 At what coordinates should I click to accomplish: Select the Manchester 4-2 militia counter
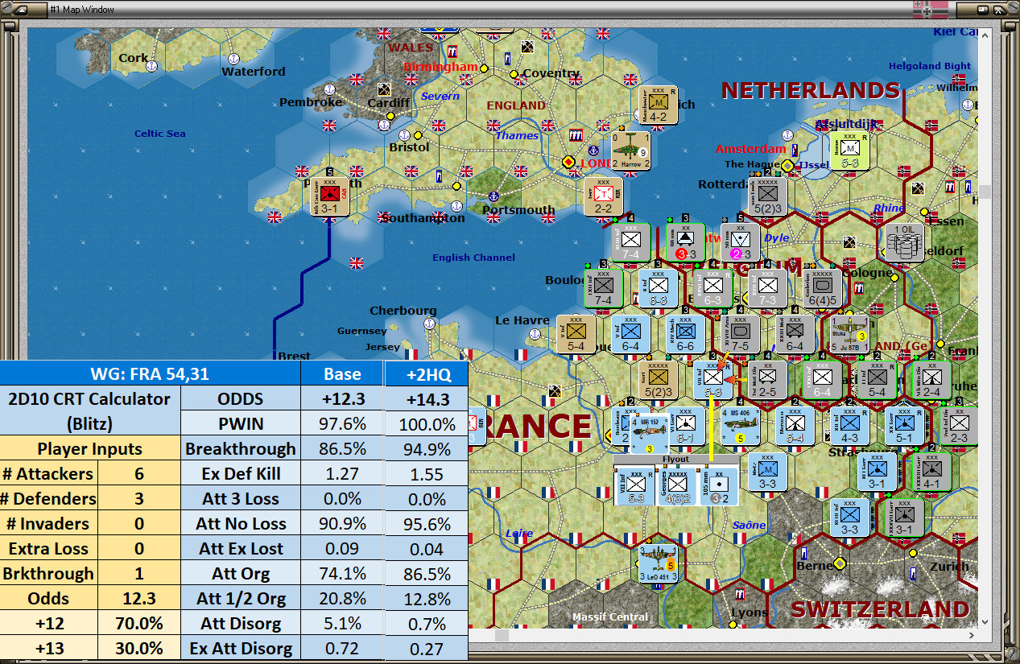[658, 105]
